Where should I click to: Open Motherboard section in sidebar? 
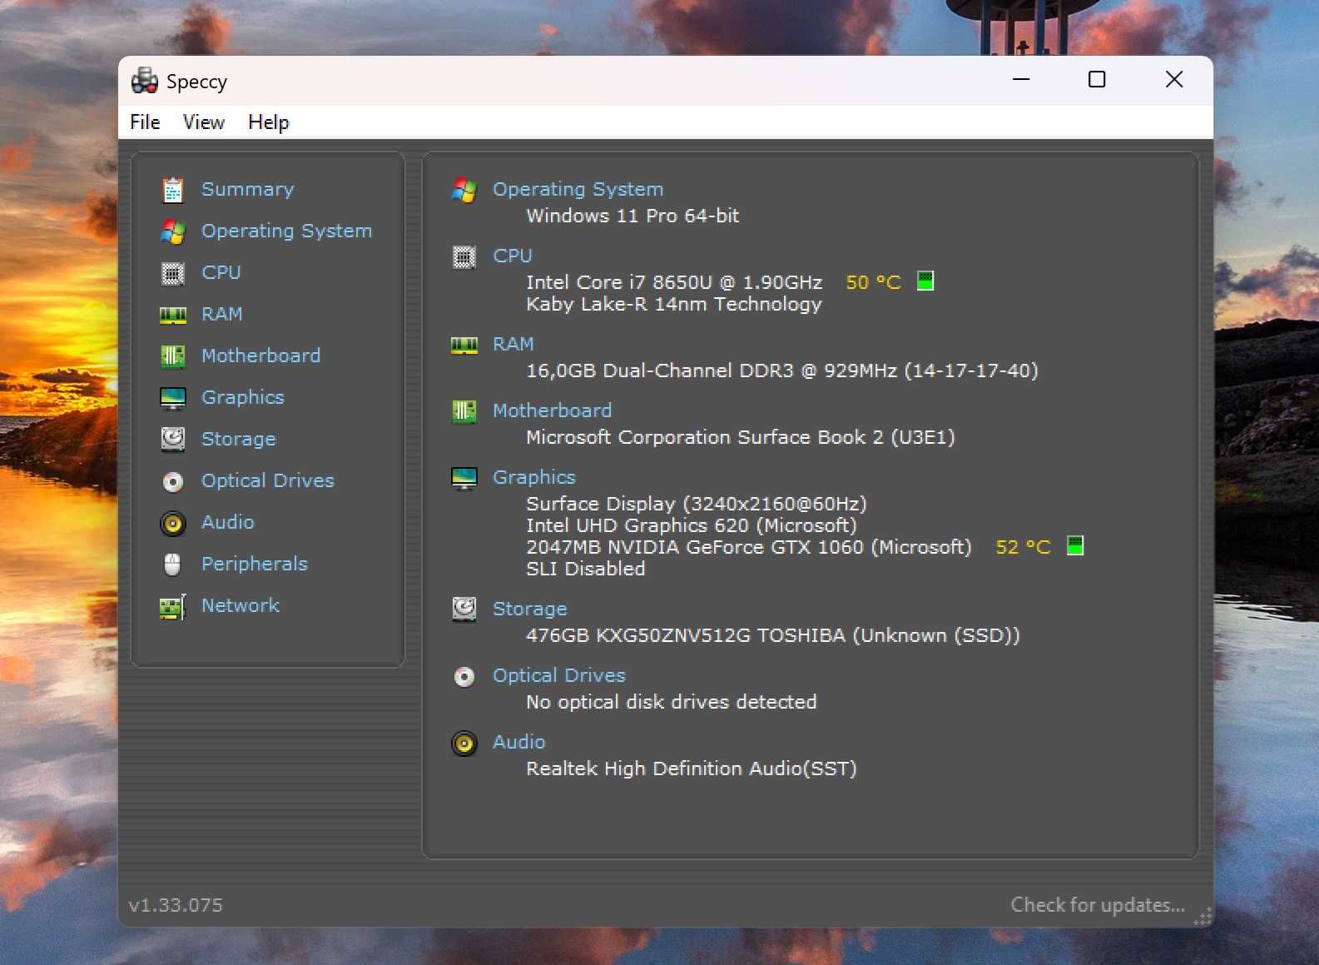261,356
